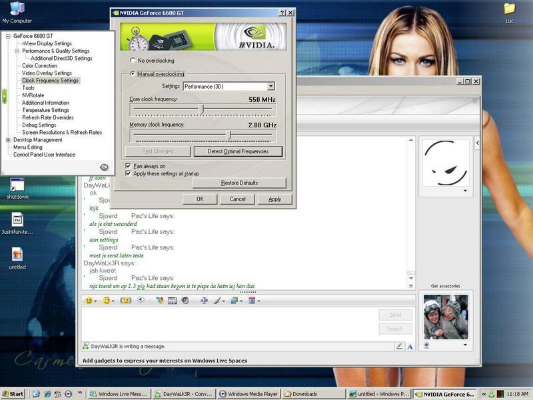
Task: Select NVRotate in tree
Action: [x=33, y=95]
